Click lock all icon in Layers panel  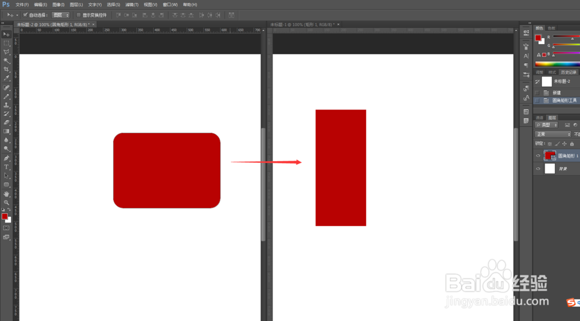coord(572,144)
